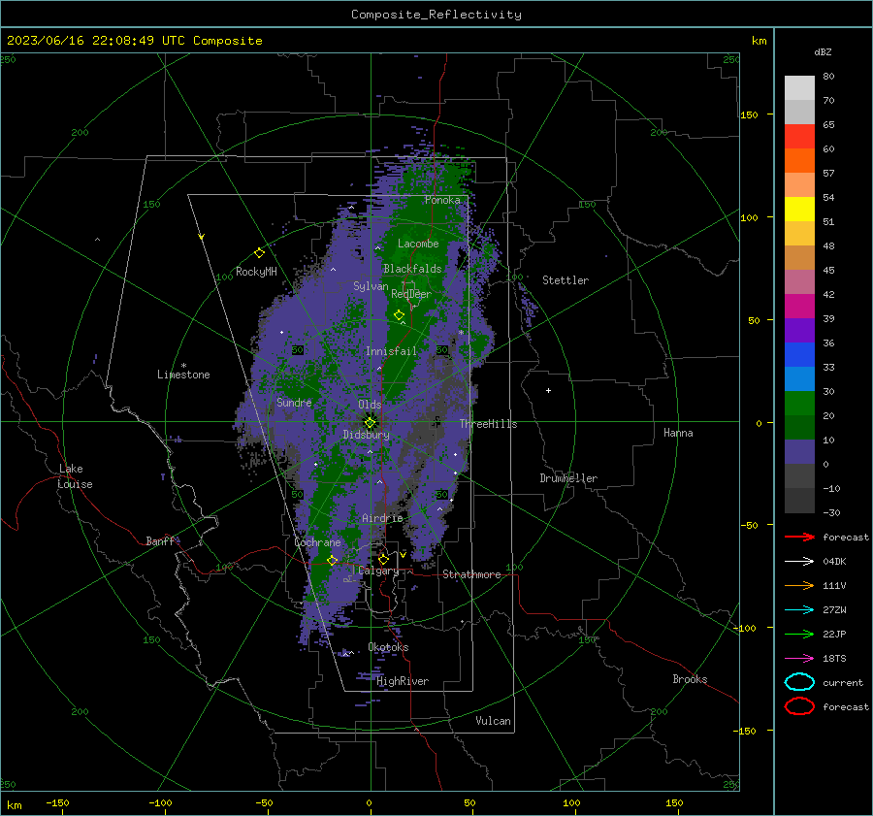Screen dimensions: 873x816
Task: Click the Vulcan label
Action: pos(493,721)
